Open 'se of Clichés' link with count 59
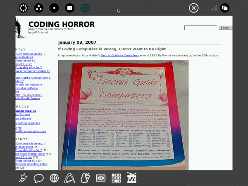248x186 pixels. (24, 157)
